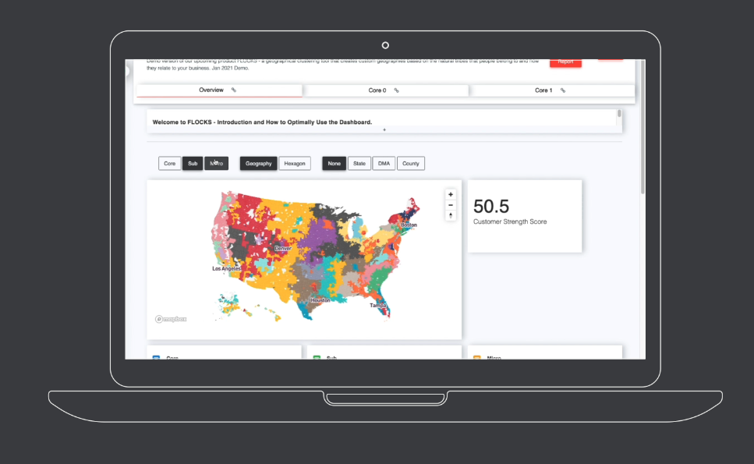The height and width of the screenshot is (464, 754).
Task: Click the page vertical scrollbar
Action: [x=642, y=156]
